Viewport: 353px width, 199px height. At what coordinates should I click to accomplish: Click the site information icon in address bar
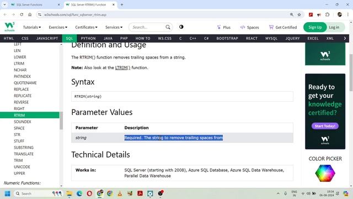[40, 15]
